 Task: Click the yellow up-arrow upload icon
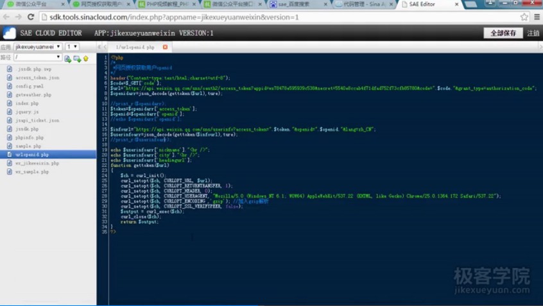85,58
